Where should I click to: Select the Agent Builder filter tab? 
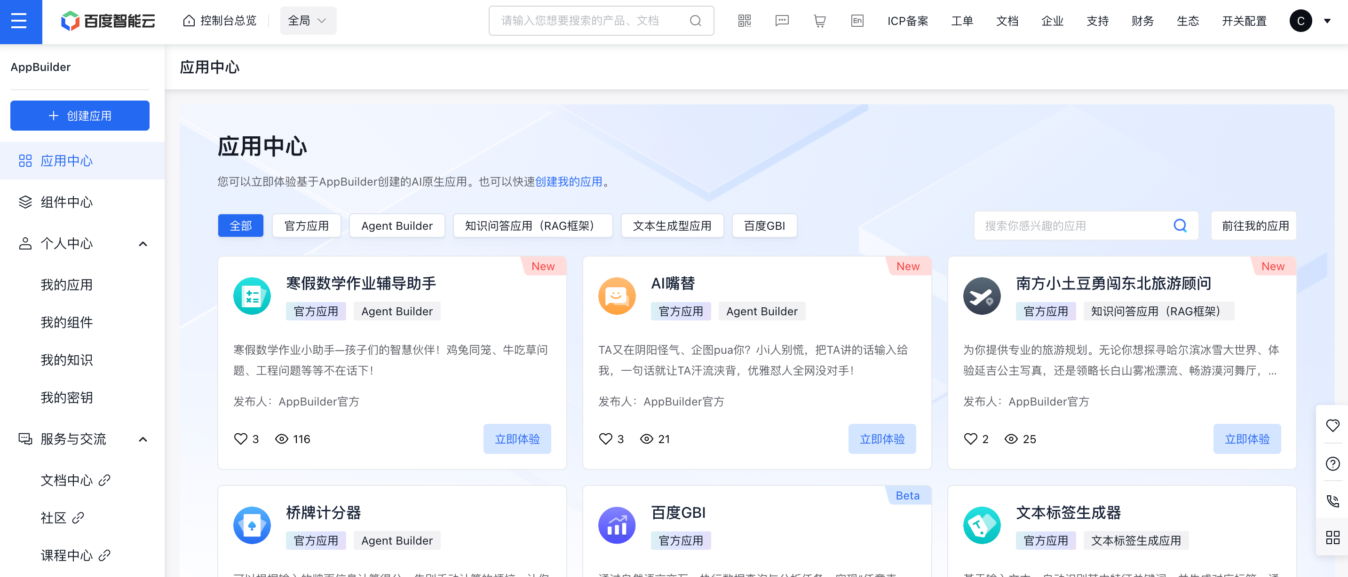(397, 226)
